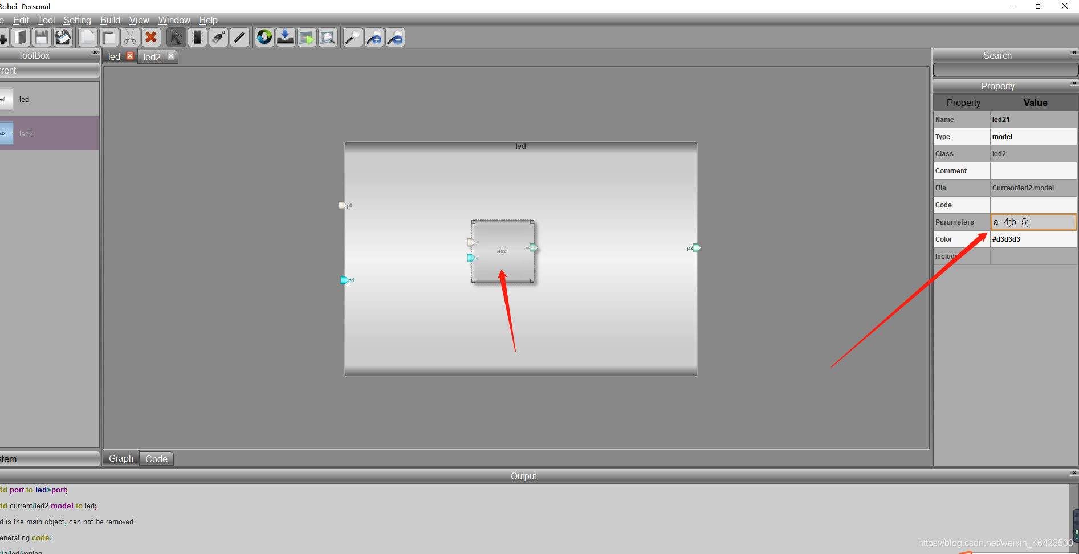Switch to the led document tab

115,56
